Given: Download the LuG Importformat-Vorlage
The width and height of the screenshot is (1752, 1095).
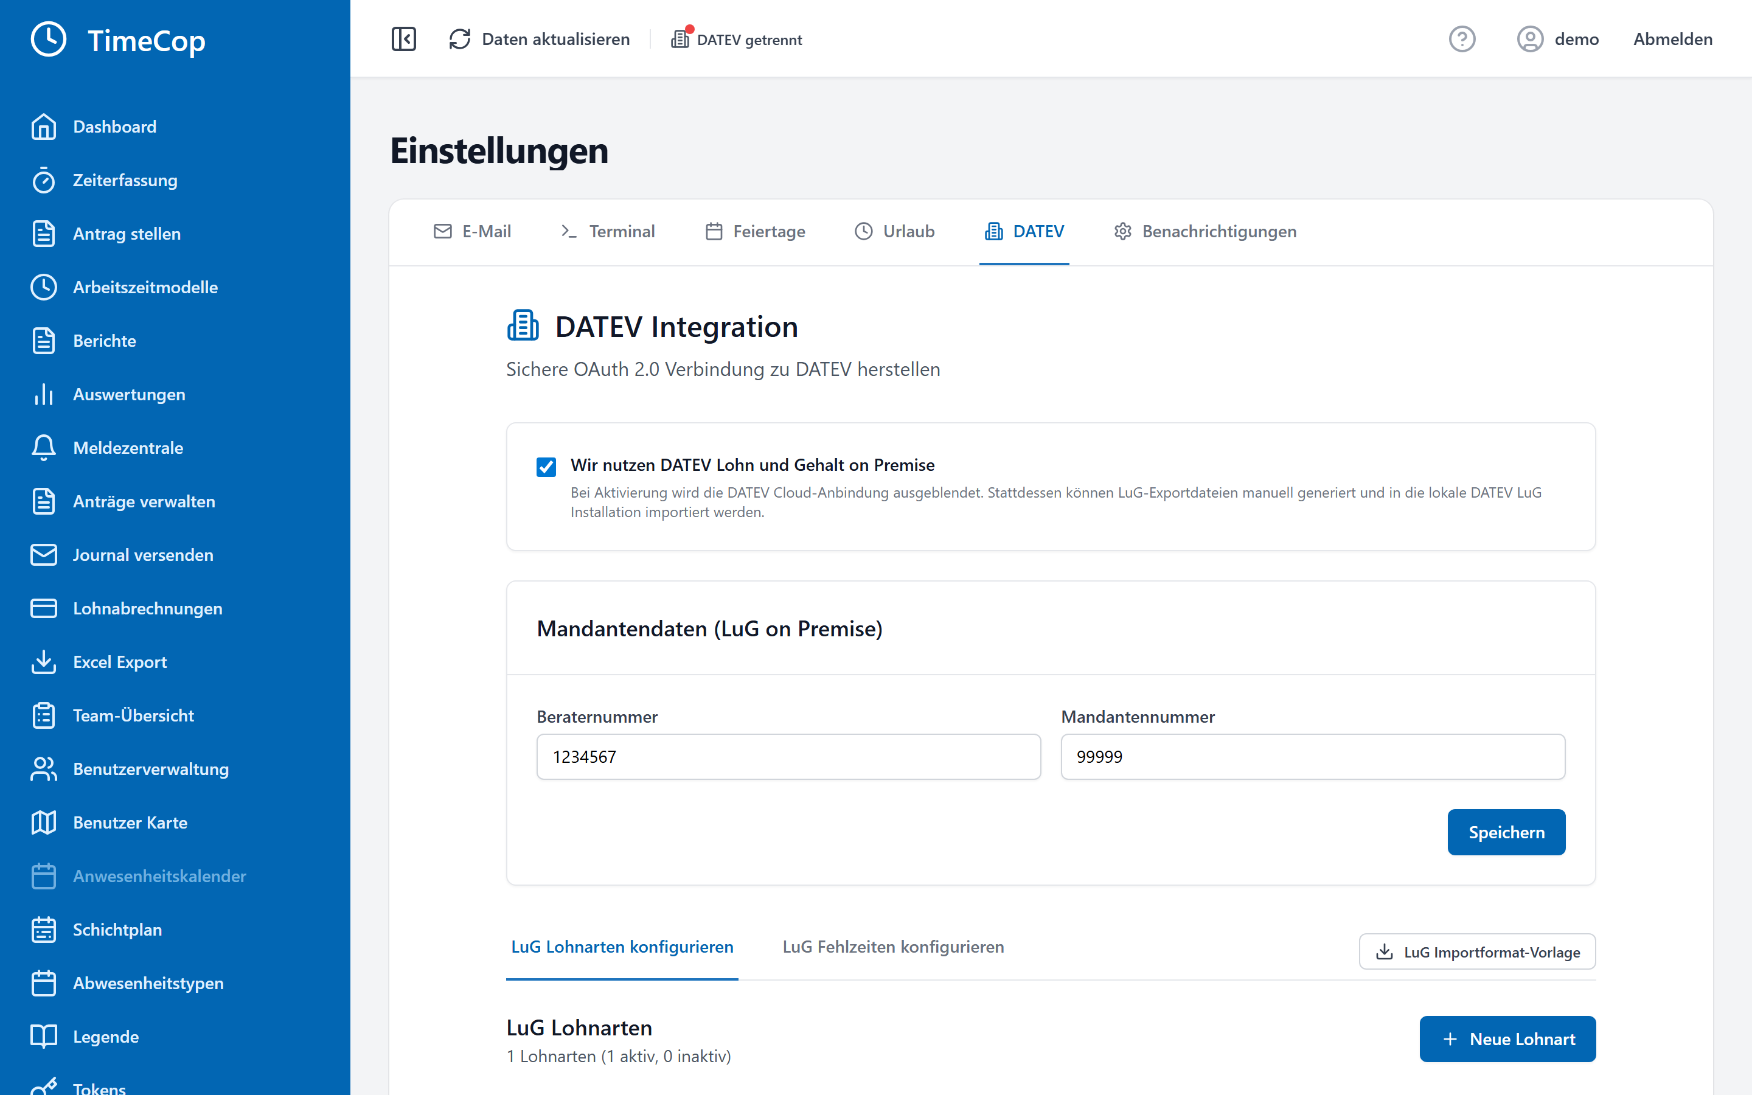Looking at the screenshot, I should 1478,951.
